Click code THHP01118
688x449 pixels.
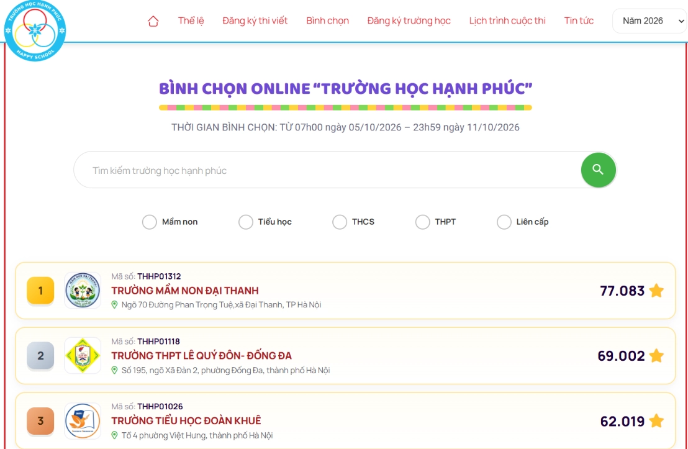coord(158,341)
